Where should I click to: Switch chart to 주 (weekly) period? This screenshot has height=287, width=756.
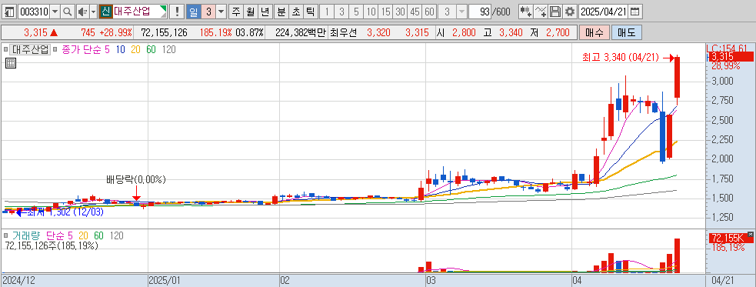[x=235, y=12]
